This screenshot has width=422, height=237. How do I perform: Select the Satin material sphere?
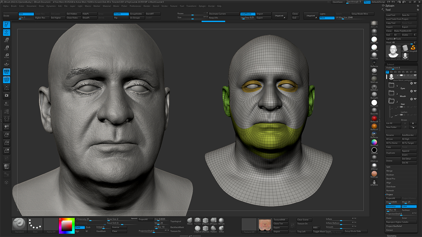click(374, 32)
